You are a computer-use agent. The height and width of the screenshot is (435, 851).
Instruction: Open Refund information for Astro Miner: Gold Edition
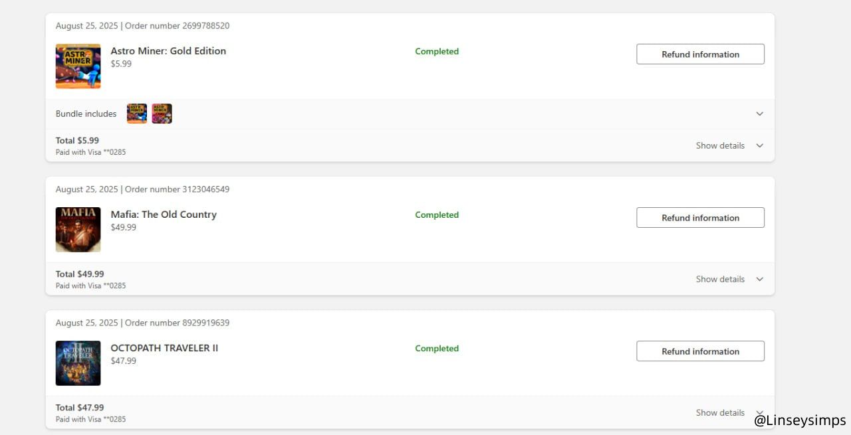tap(700, 54)
